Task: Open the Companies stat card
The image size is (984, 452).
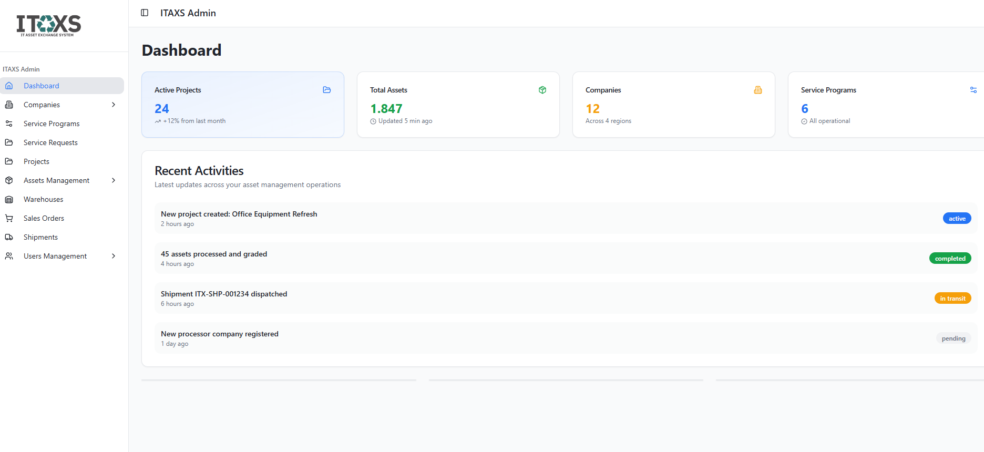Action: (x=674, y=105)
